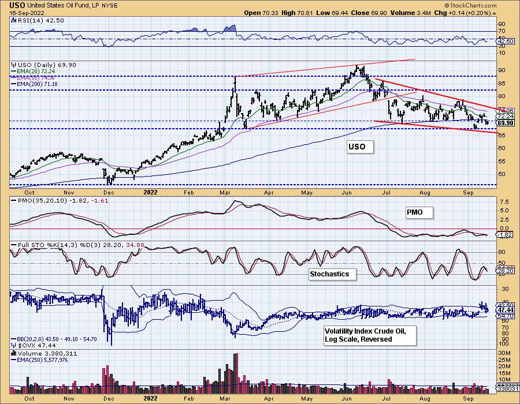Image resolution: width=520 pixels, height=404 pixels.
Task: Click the EMA(200) 71.18 legend entry
Action: (34, 84)
